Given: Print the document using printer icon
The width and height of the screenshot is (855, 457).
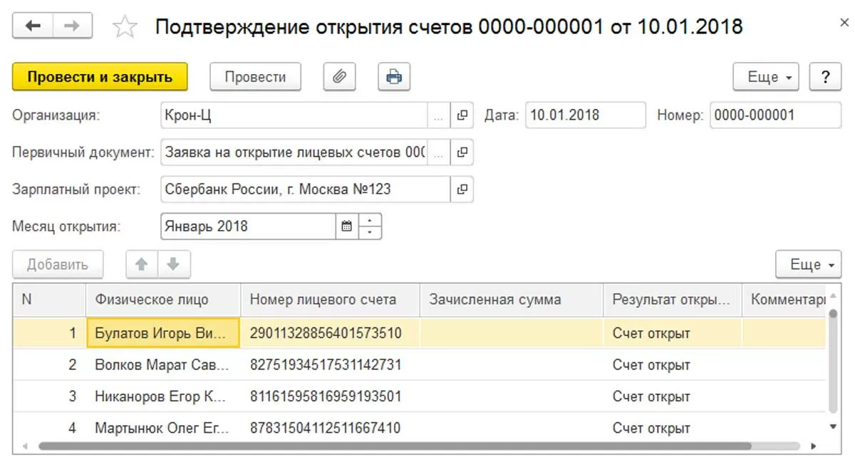Looking at the screenshot, I should point(394,77).
